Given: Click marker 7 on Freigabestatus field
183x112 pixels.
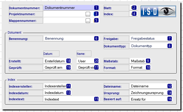Looking at the screenshot, I should point(169,38).
